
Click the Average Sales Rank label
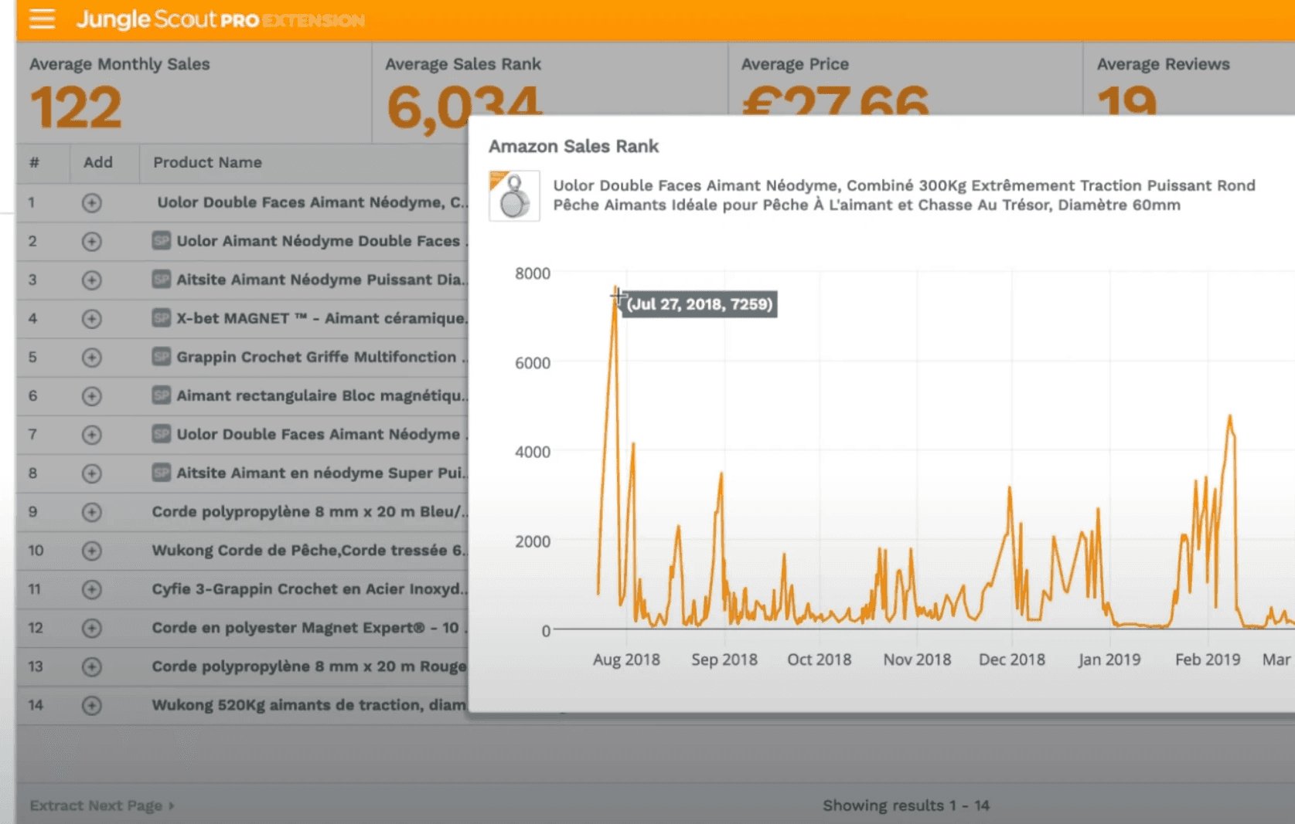tap(463, 64)
